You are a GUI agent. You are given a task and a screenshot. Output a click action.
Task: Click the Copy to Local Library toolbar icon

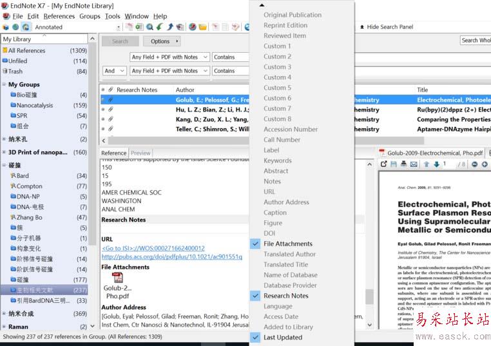click(129, 27)
